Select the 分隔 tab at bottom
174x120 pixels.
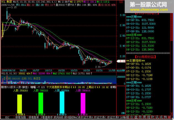pyautogui.click(x=123, y=117)
